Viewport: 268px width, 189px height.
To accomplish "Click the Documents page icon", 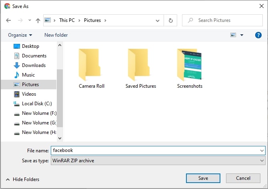I will [x=17, y=56].
